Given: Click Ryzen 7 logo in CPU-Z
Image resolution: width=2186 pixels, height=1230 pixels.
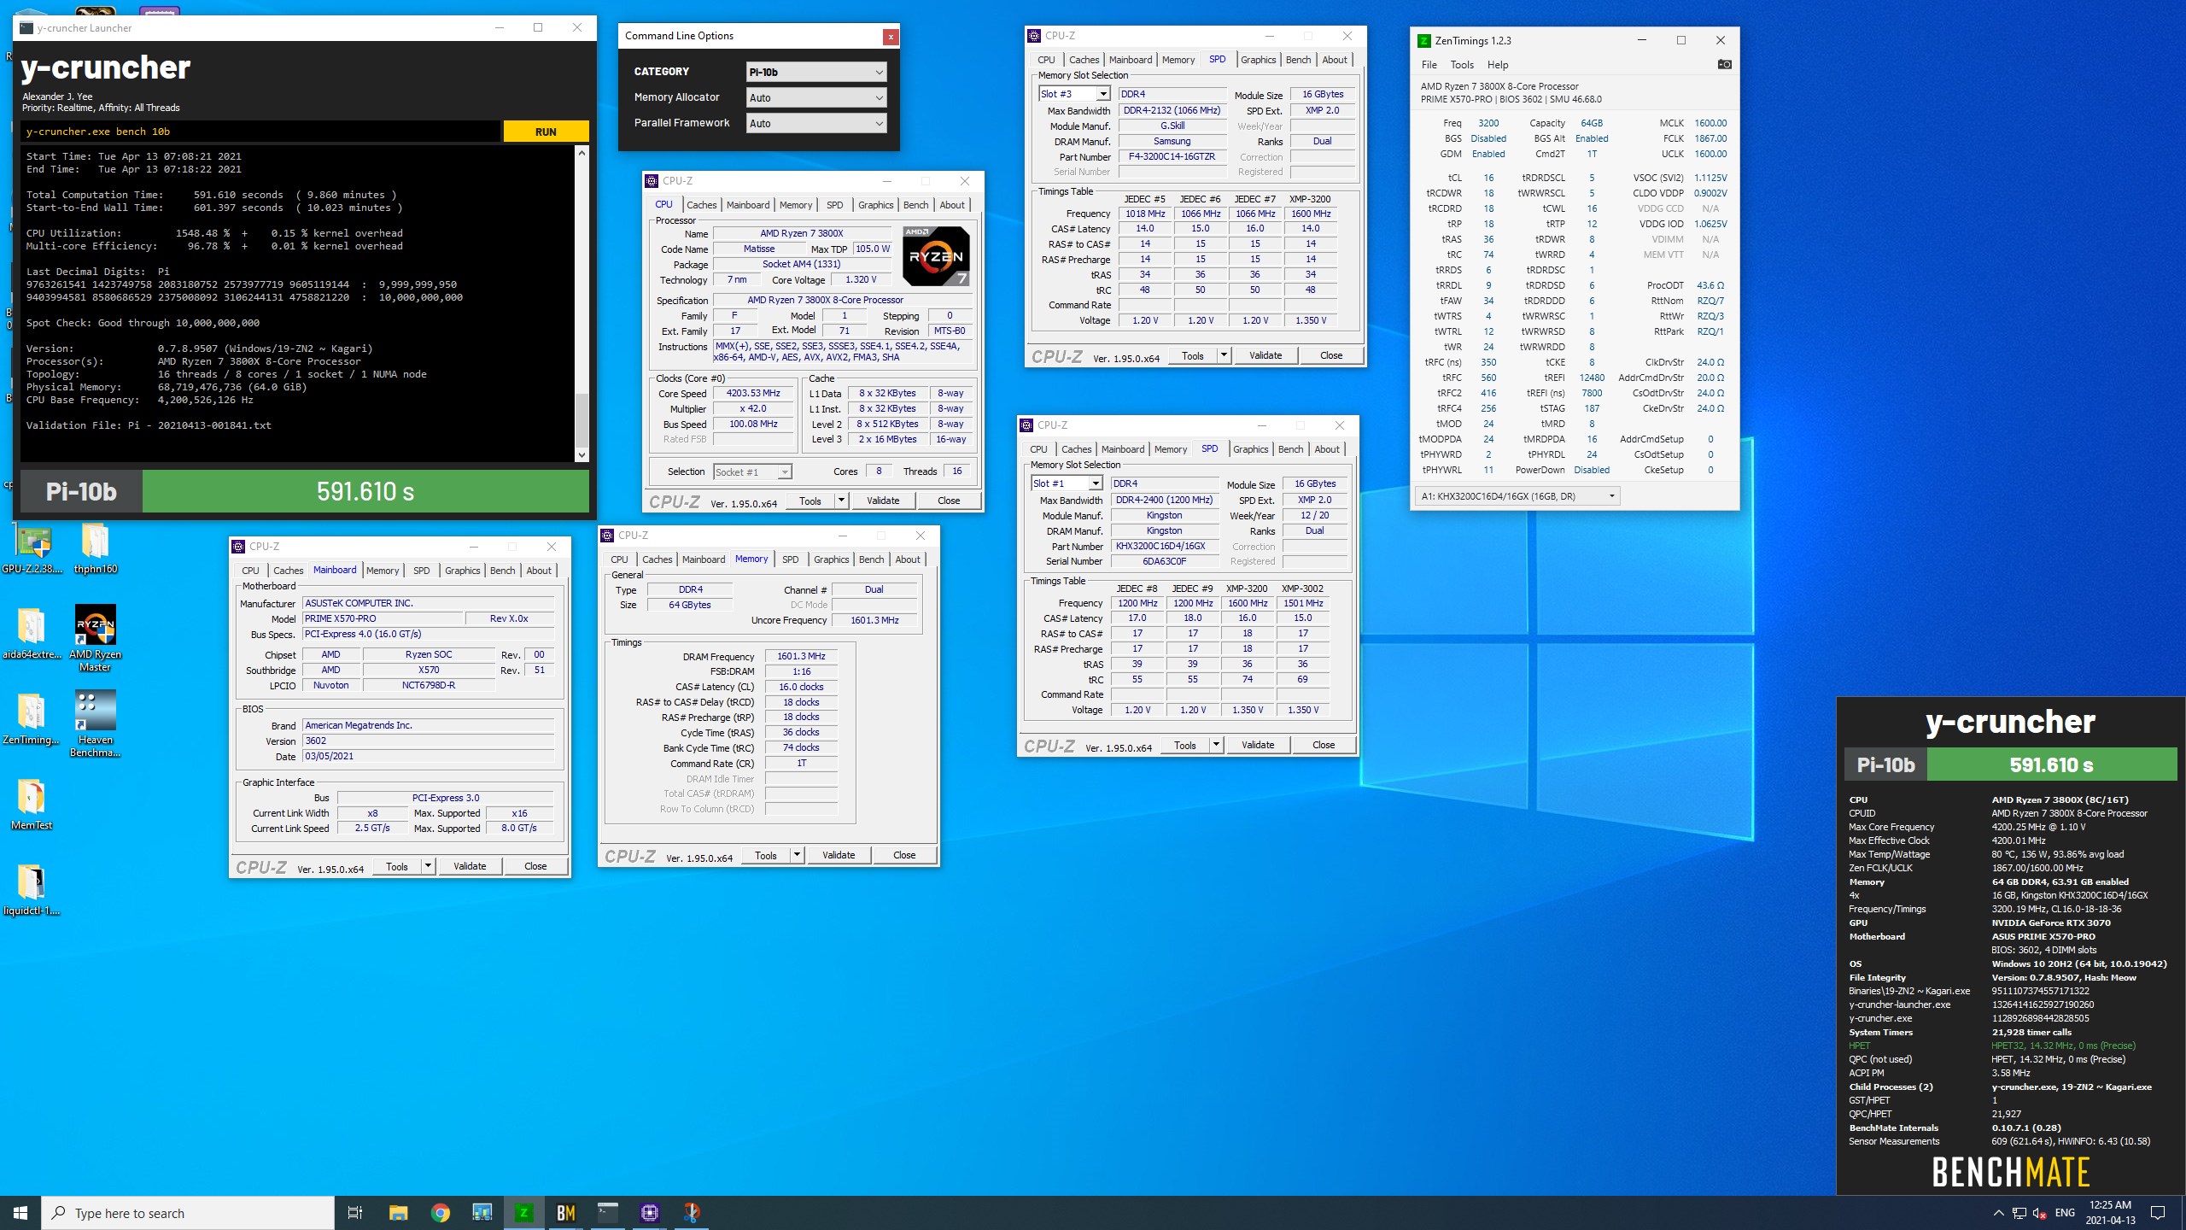Looking at the screenshot, I should pos(936,256).
